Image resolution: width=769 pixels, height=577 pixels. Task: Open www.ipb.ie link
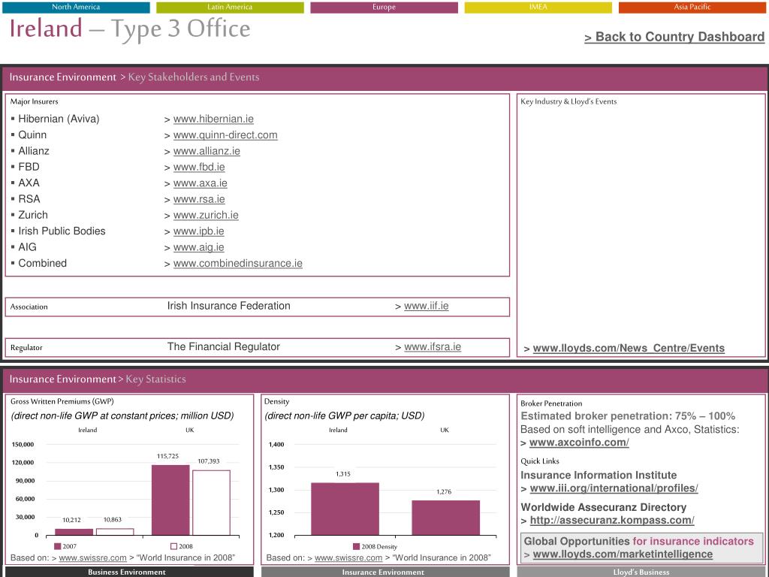pos(198,231)
